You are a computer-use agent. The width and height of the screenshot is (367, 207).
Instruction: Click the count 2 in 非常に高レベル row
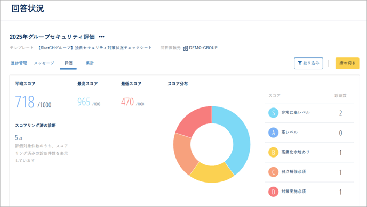pos(340,113)
